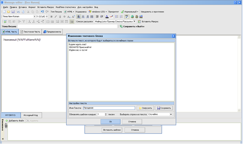
Task: Click Ok in the text block dialog
Action: pos(110,122)
